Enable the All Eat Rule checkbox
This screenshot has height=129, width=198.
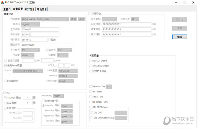click(90, 97)
